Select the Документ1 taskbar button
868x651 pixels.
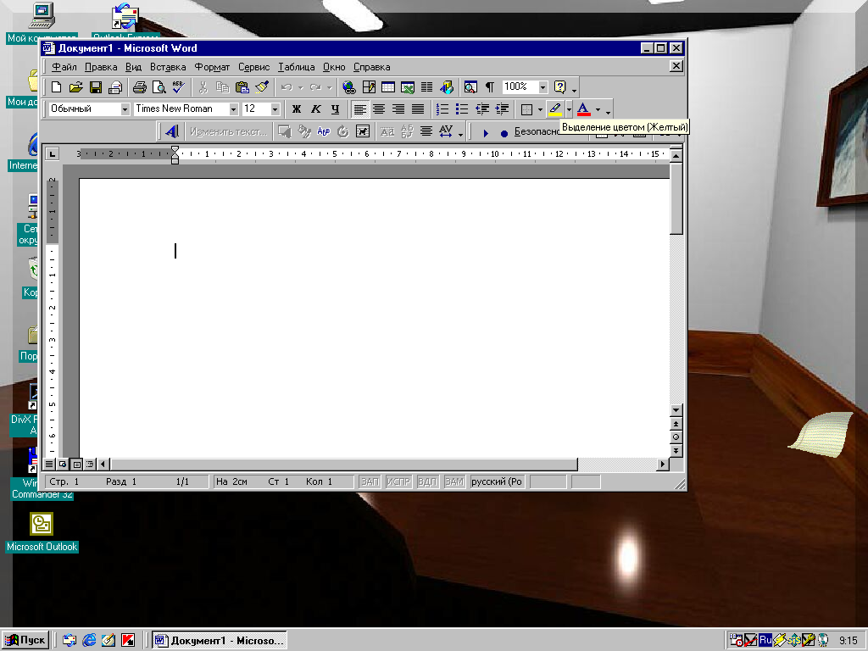(x=220, y=641)
